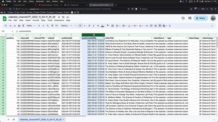Print the spreadsheet
The image size is (218, 122).
pyautogui.click(x=19, y=26)
